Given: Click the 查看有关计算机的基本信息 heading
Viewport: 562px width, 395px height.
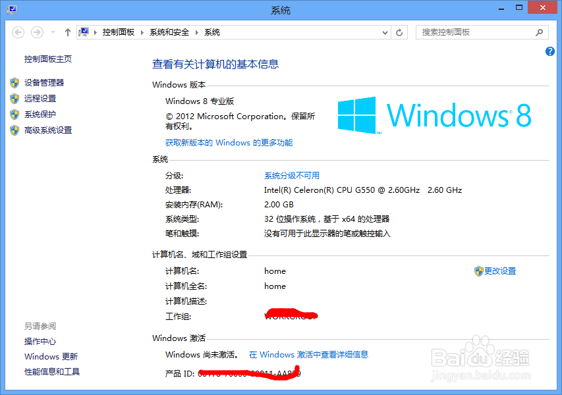Looking at the screenshot, I should click(x=215, y=64).
